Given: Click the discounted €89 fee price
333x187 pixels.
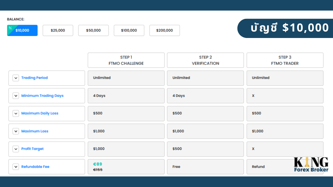Looking at the screenshot, I should (98, 164).
